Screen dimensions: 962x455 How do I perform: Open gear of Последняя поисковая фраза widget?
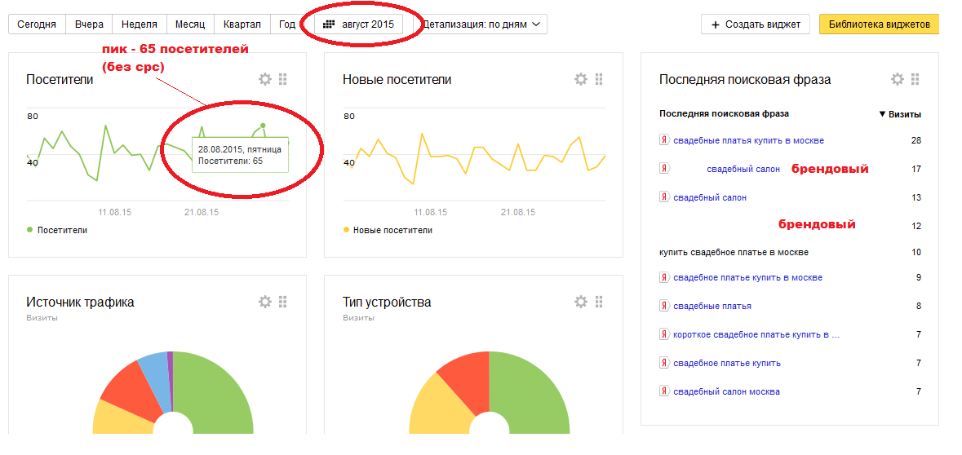coord(897,79)
